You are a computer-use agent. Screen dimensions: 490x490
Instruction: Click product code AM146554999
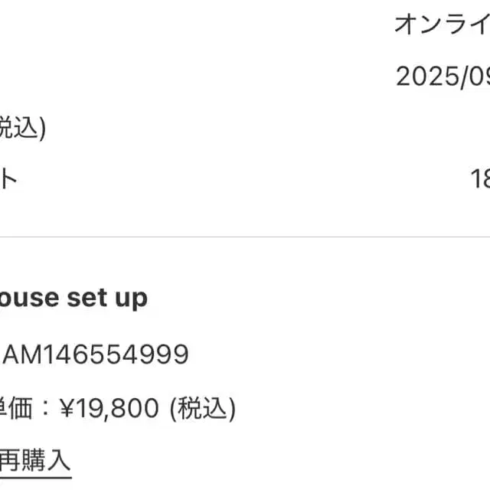pyautogui.click(x=96, y=354)
